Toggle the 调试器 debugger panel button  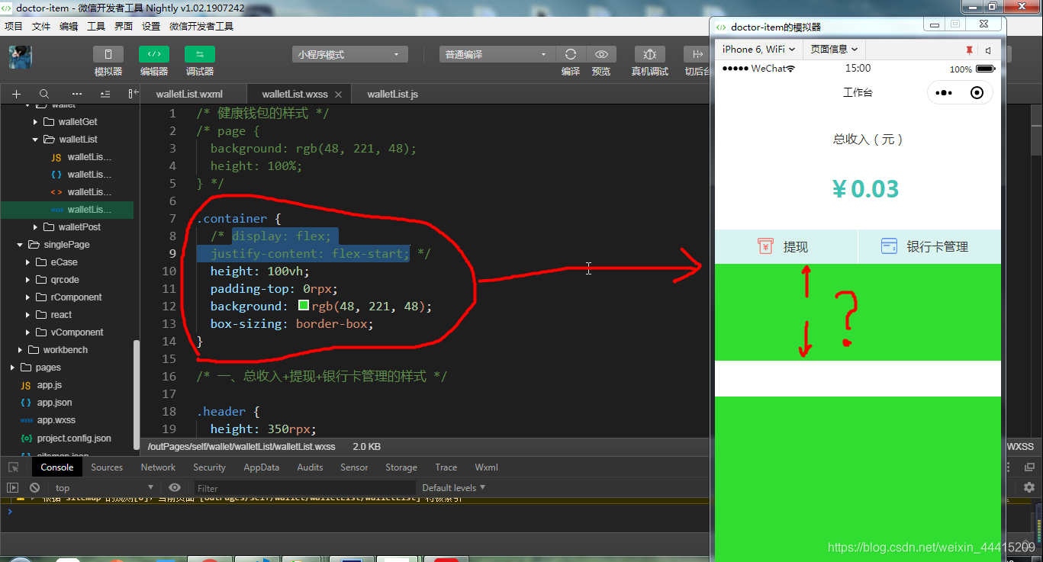200,54
